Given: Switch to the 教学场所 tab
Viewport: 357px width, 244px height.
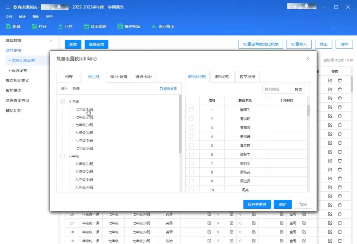Looking at the screenshot, I should pyautogui.click(x=247, y=77).
